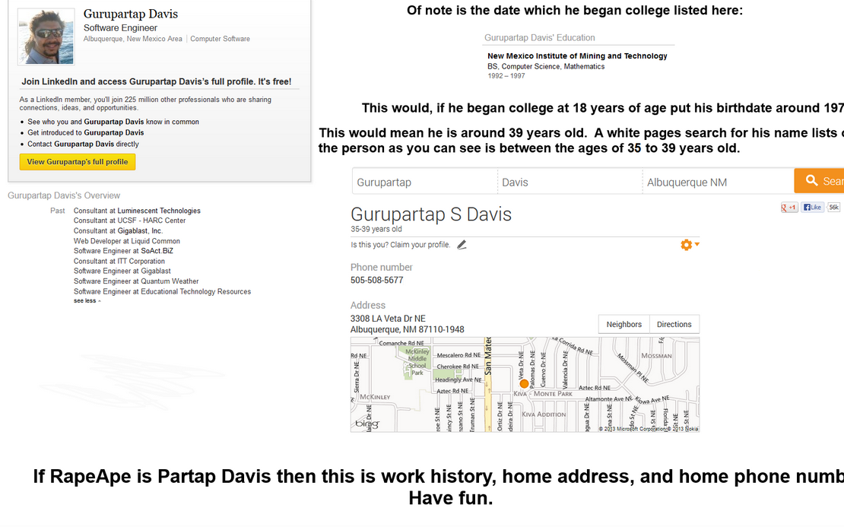The height and width of the screenshot is (527, 844).
Task: Open Gigablast, Inc. consultant link
Action: tap(140, 231)
